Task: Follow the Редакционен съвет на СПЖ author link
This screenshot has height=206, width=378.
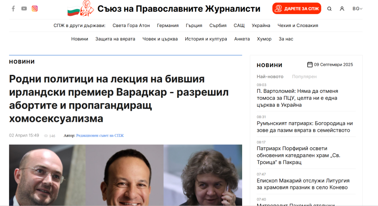Action: click(100, 136)
